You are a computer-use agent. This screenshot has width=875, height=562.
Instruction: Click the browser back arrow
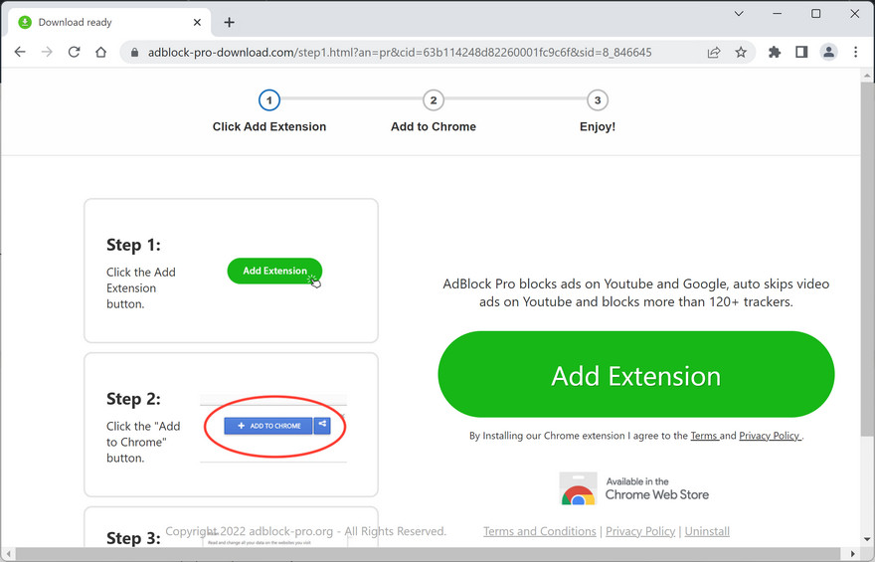coord(20,52)
